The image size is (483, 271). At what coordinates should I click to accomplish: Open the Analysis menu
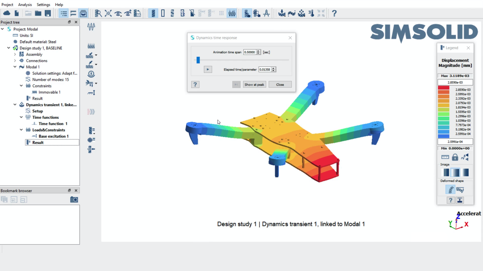tap(25, 5)
